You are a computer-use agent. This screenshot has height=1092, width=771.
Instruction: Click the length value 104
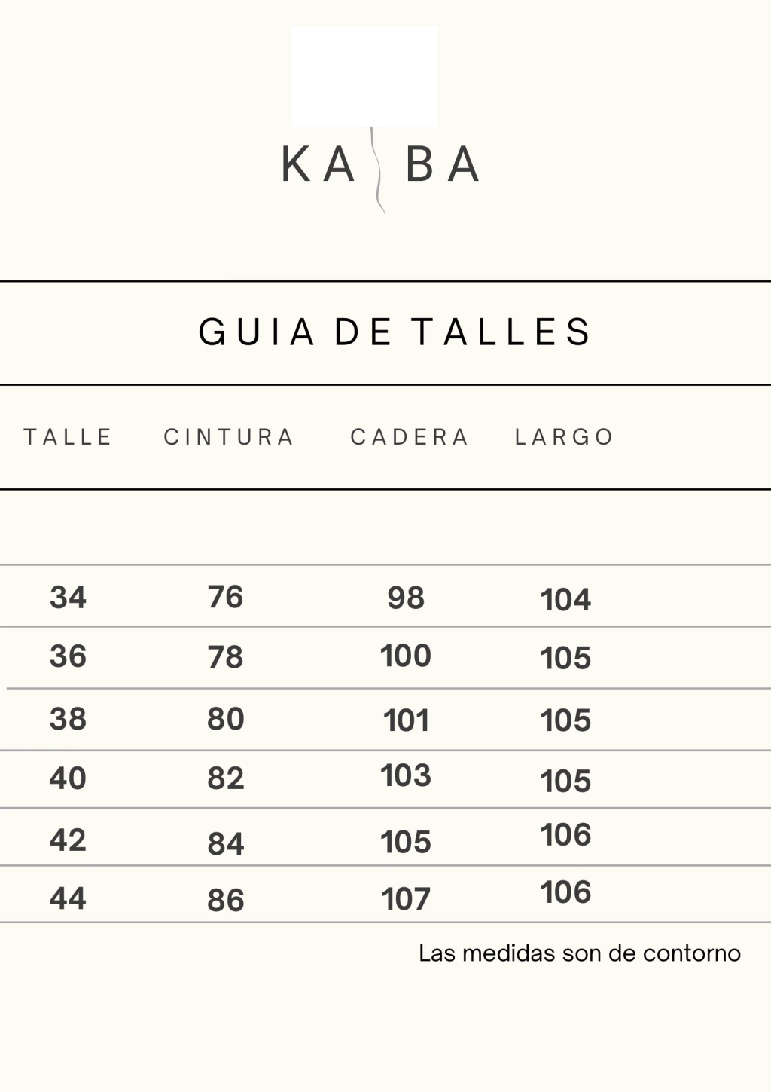pyautogui.click(x=565, y=600)
